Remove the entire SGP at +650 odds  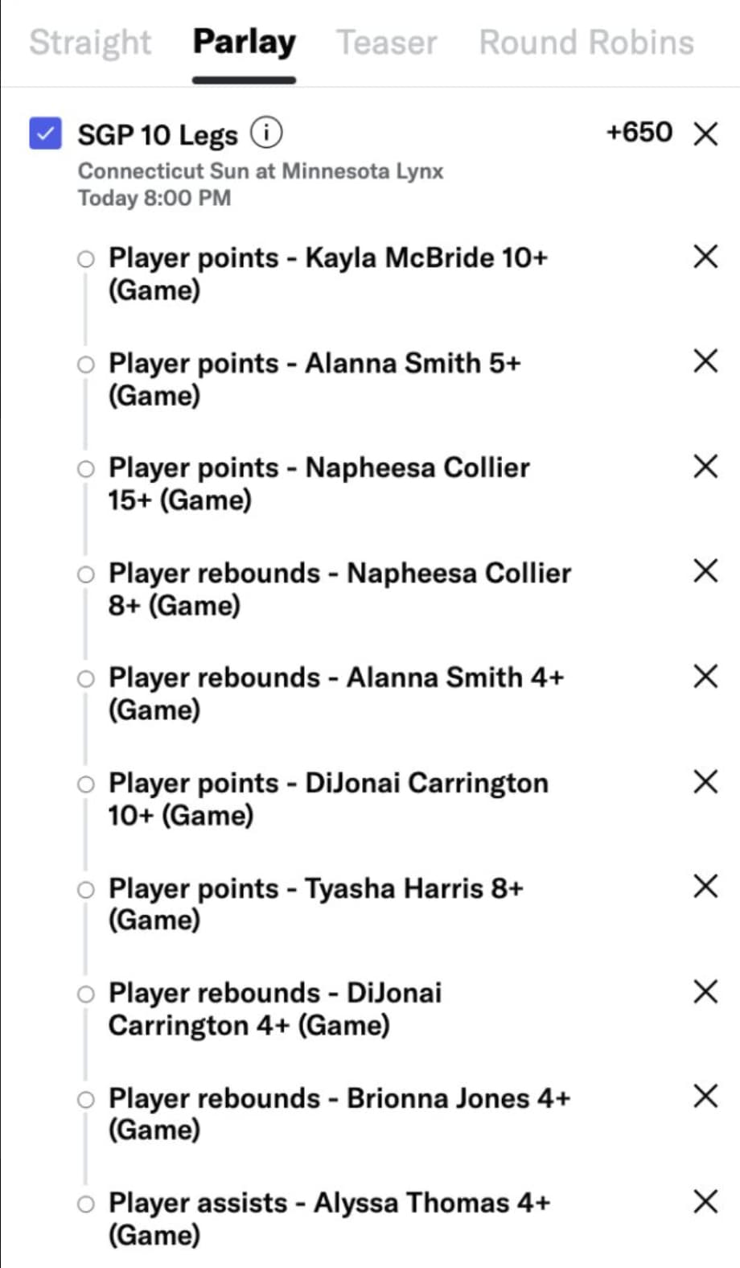tap(705, 134)
